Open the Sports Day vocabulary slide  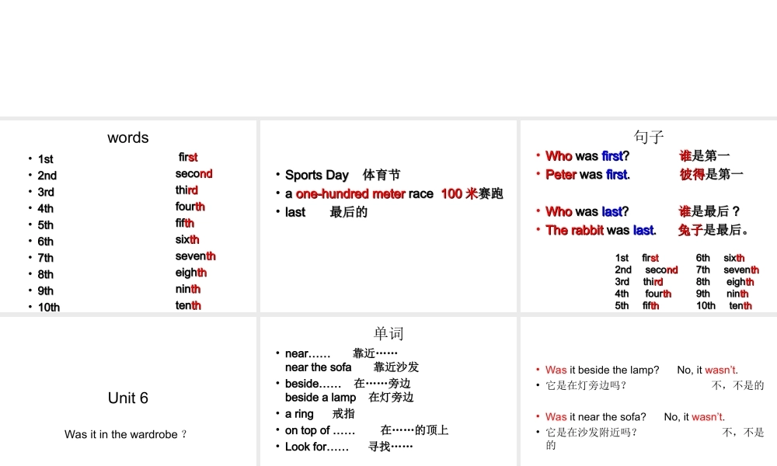[x=388, y=216]
